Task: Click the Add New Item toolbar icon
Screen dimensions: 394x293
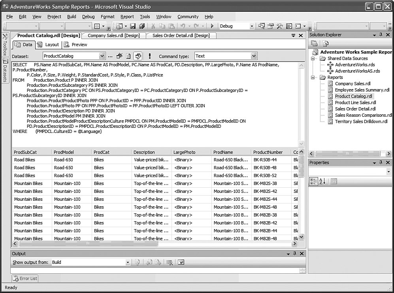Action: pyautogui.click(x=120, y=26)
